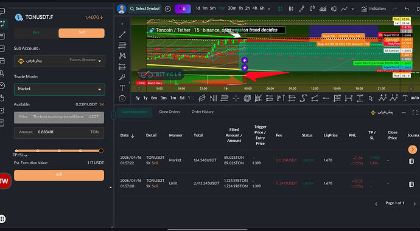420x231 pixels.
Task: Open the Open Orders tab
Action: point(170,112)
